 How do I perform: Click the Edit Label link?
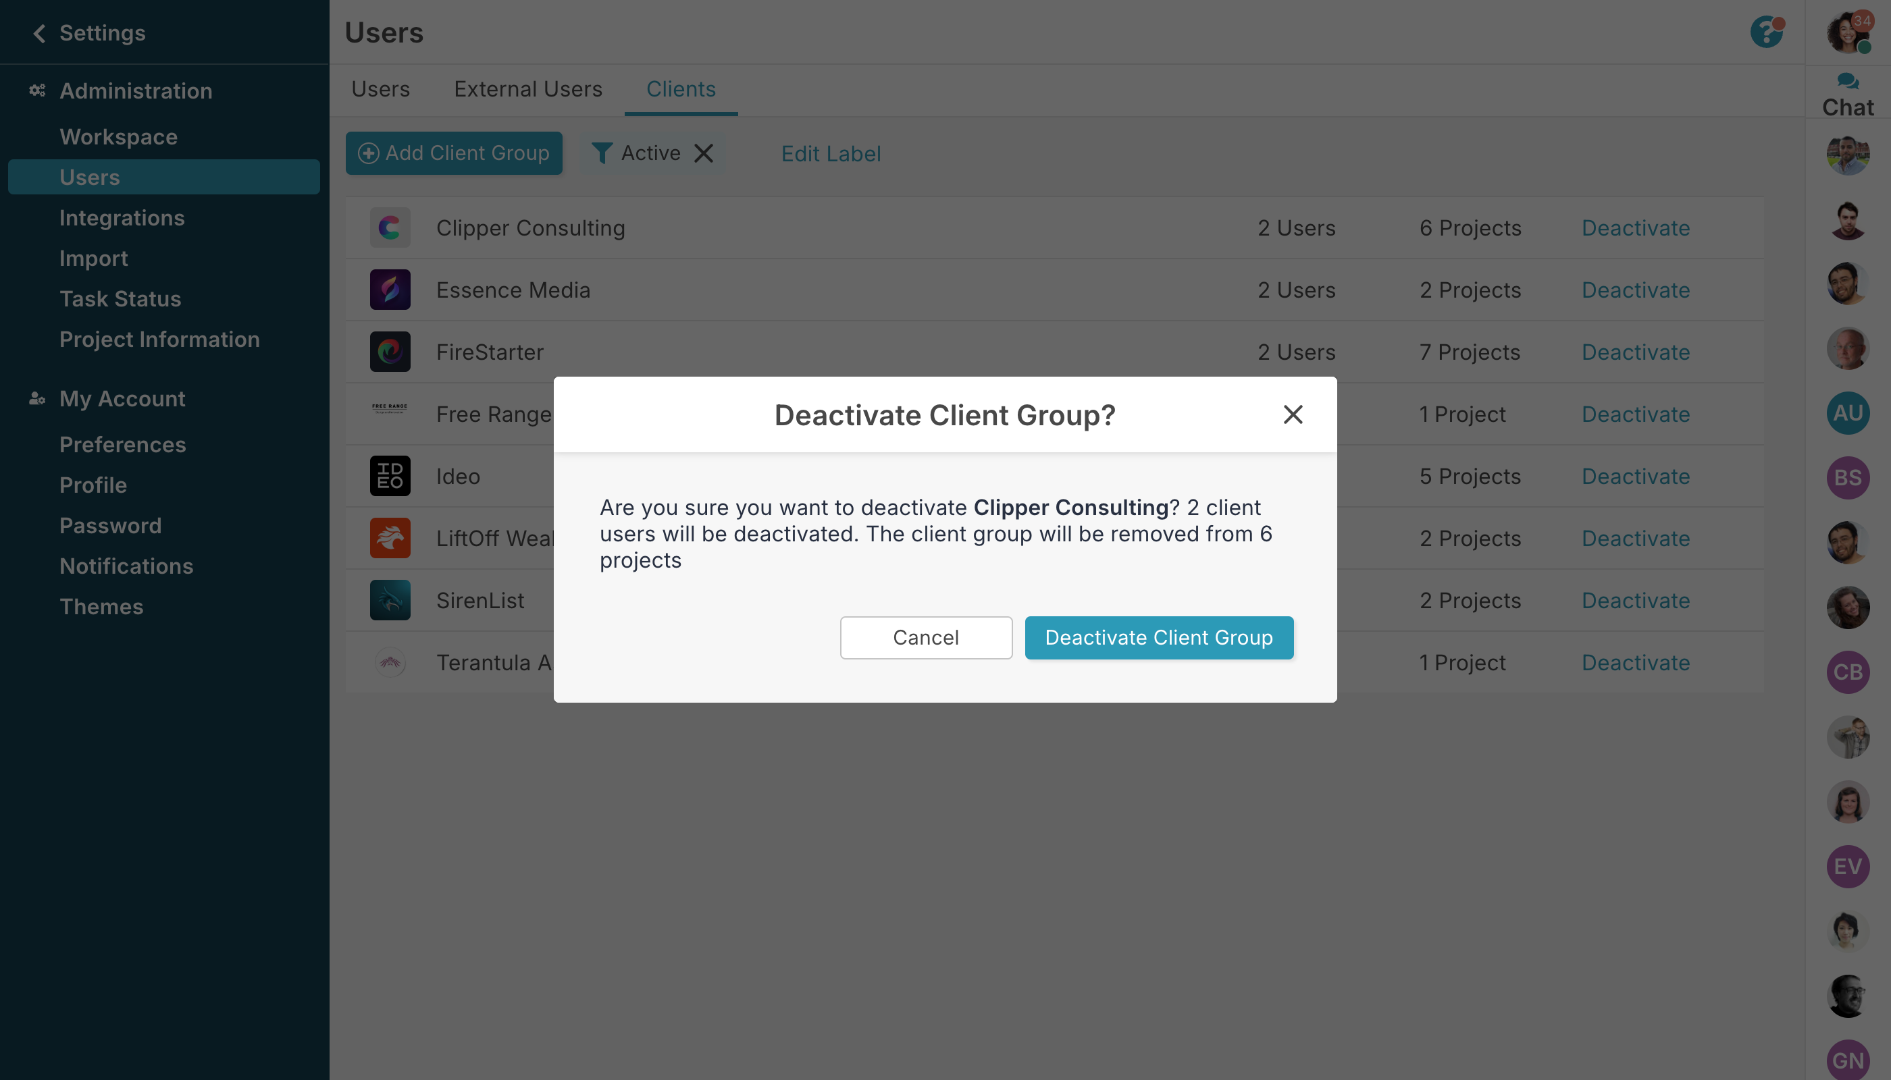(831, 153)
